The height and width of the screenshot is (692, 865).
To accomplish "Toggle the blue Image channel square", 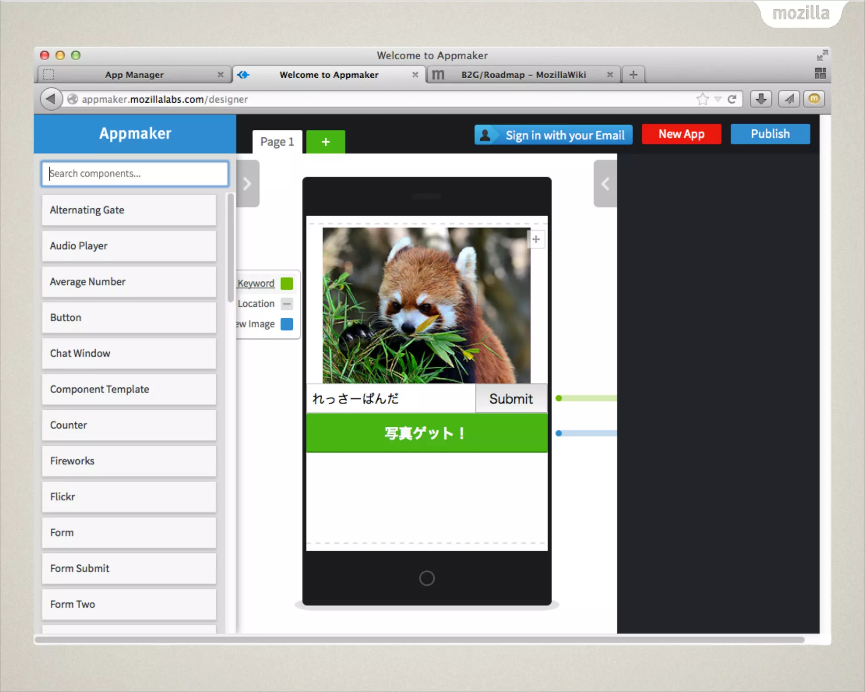I will (x=287, y=324).
